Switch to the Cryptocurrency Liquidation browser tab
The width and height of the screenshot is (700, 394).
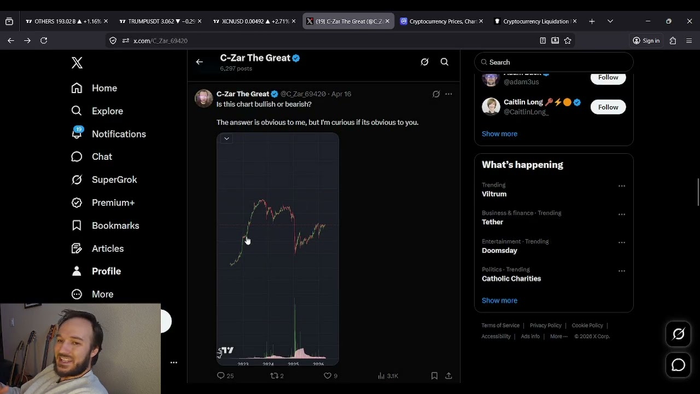pyautogui.click(x=535, y=21)
